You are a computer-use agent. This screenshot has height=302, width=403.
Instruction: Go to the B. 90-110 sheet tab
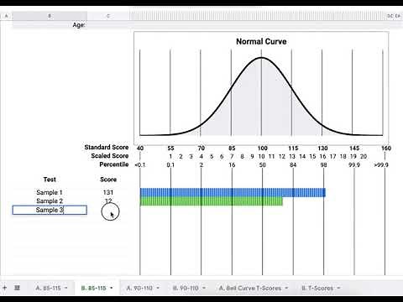tap(186, 288)
